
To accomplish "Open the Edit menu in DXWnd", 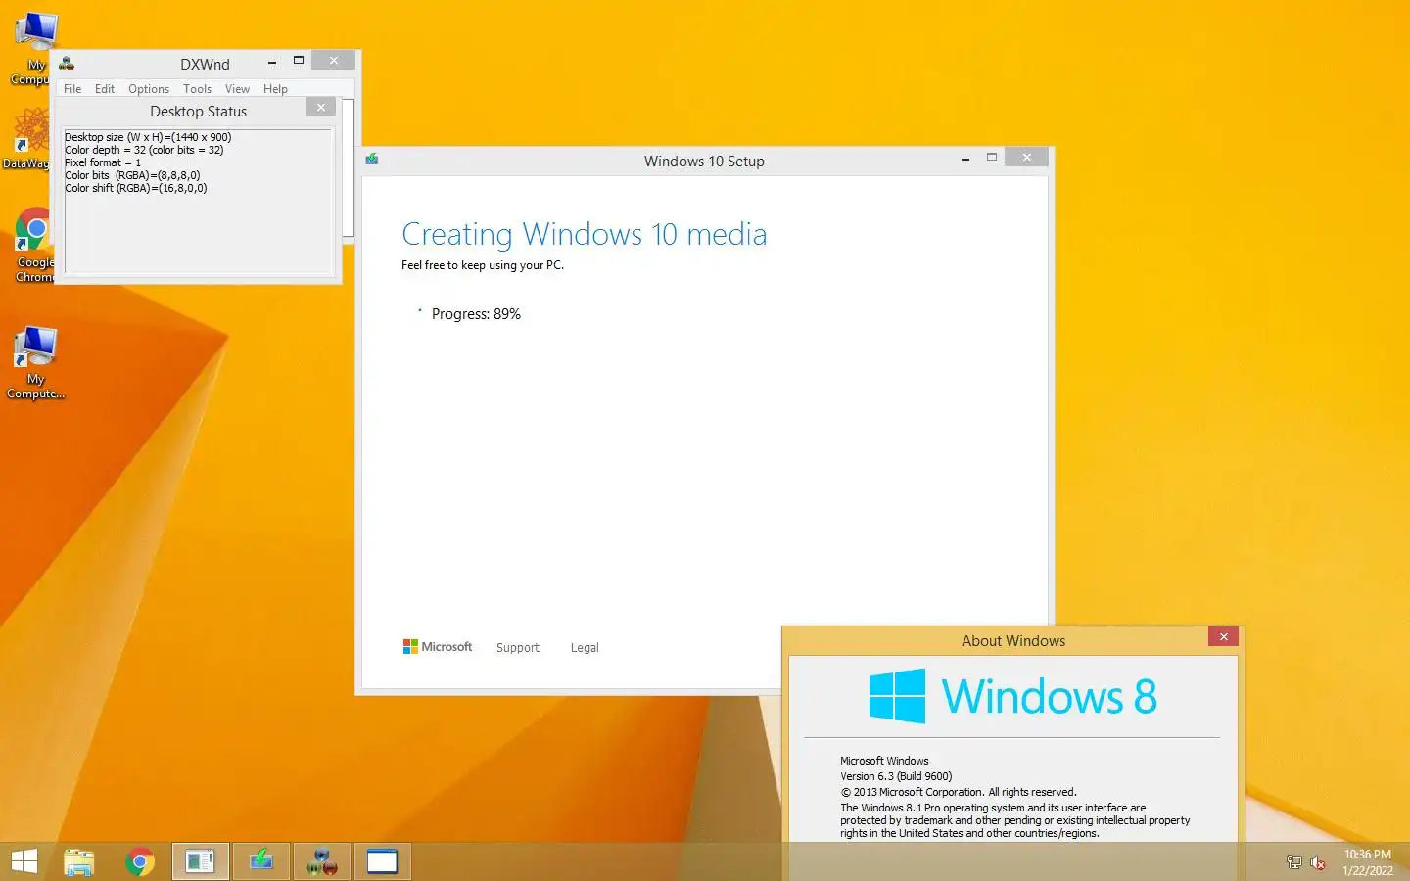I will point(105,89).
